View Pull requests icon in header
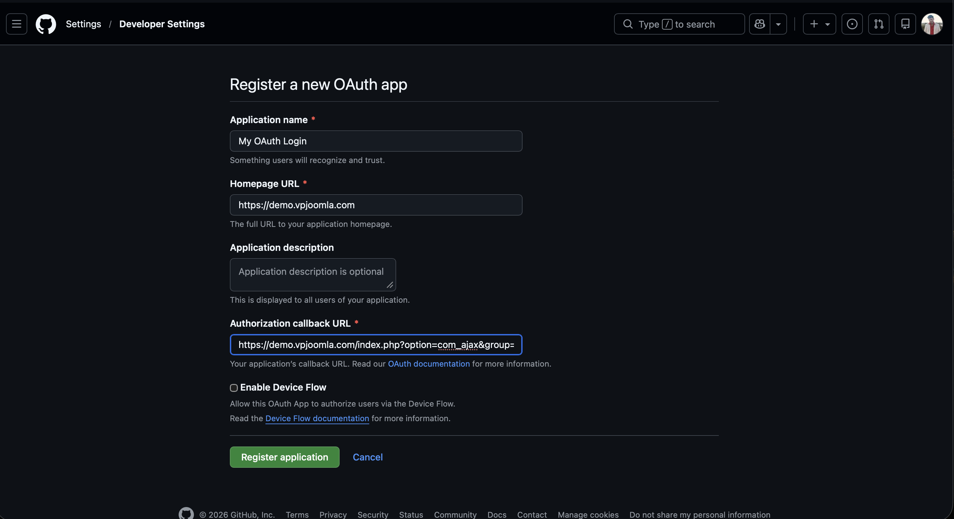The image size is (954, 519). 879,24
